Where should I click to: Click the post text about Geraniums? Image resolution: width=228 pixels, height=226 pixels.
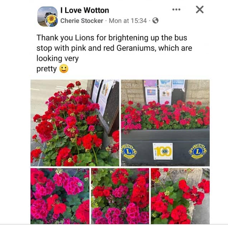click(x=114, y=53)
